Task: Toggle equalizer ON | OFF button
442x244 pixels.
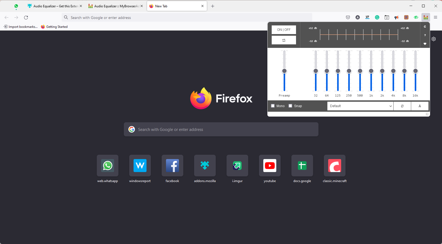Action: pyautogui.click(x=284, y=30)
